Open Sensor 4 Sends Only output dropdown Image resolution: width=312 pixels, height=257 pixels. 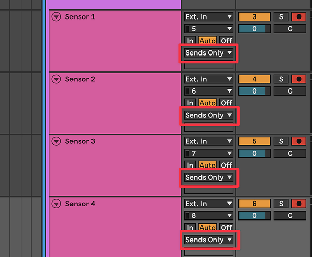pos(209,240)
